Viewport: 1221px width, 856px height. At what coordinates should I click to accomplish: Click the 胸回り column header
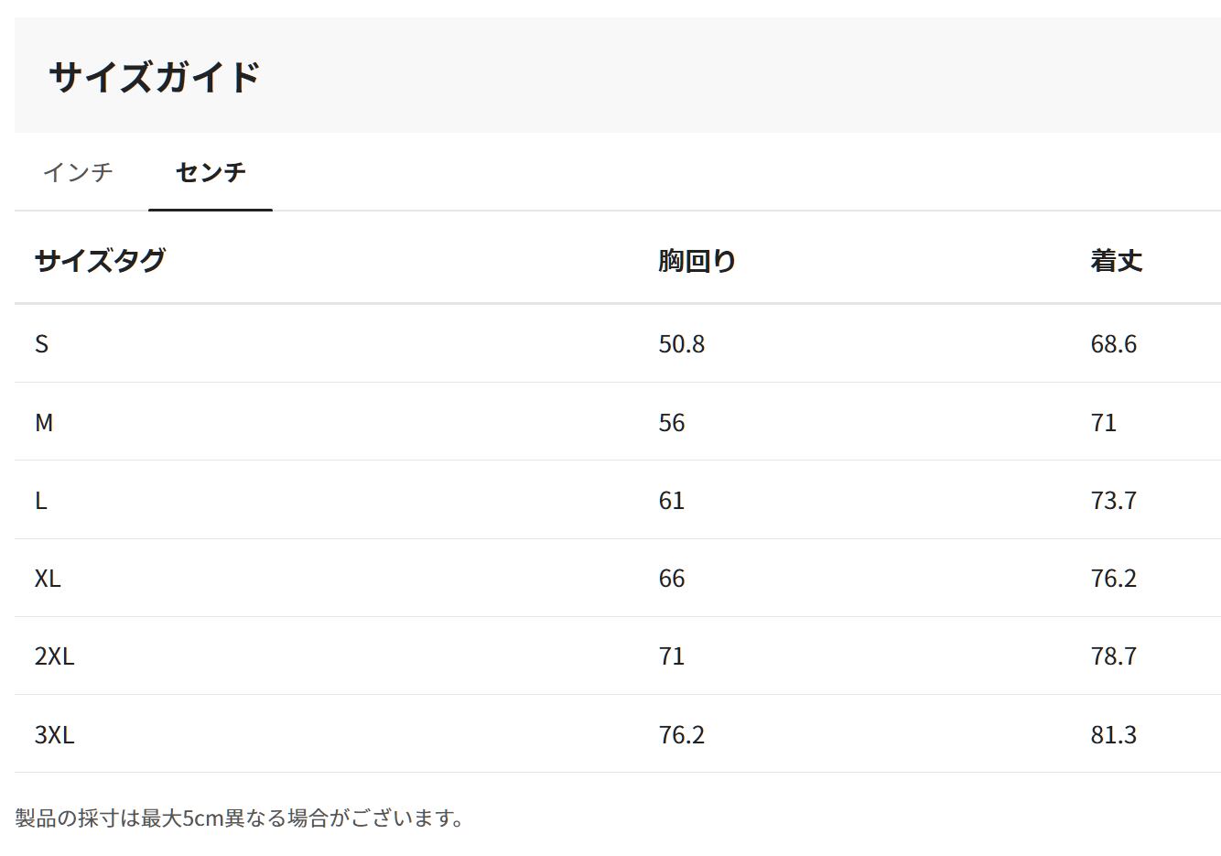697,261
